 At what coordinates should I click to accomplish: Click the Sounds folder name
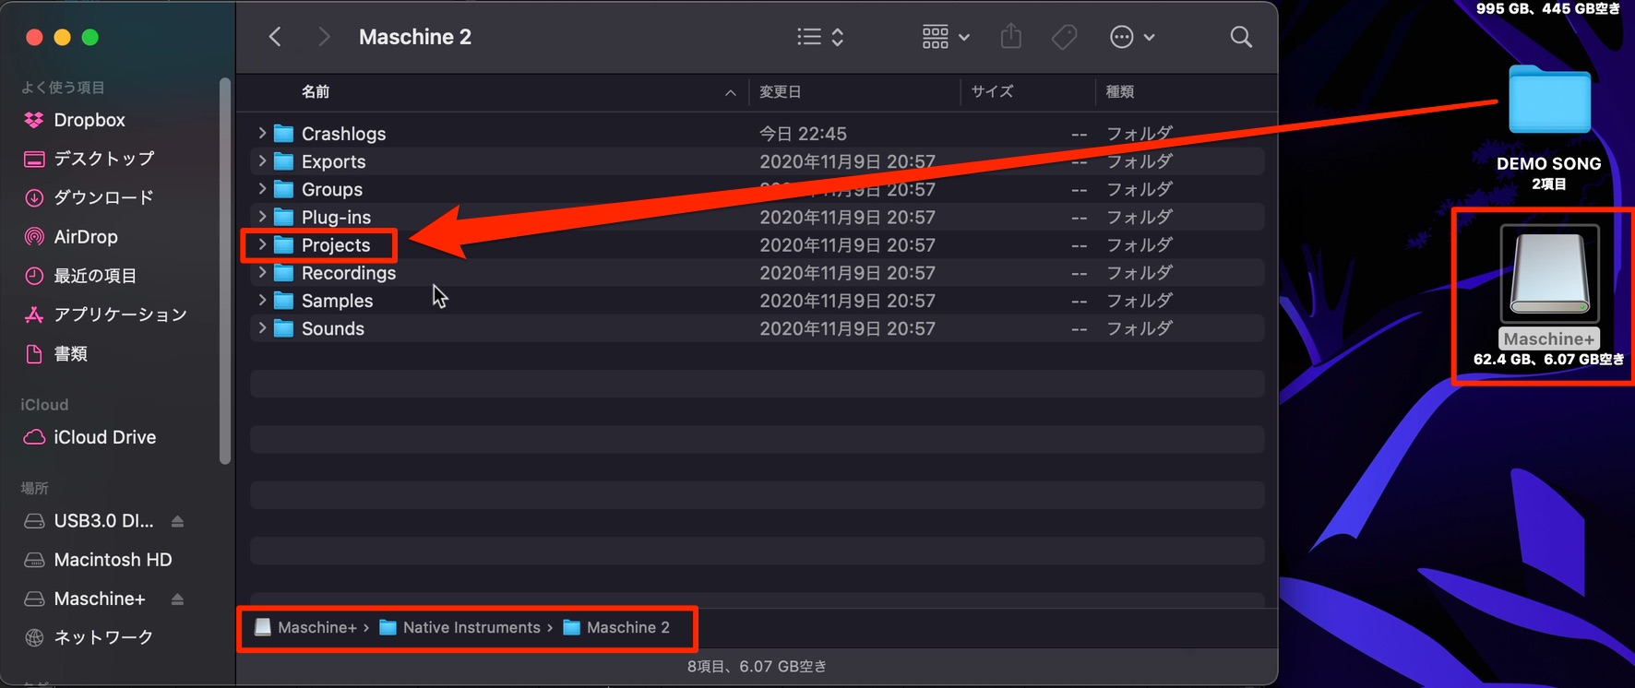point(333,328)
